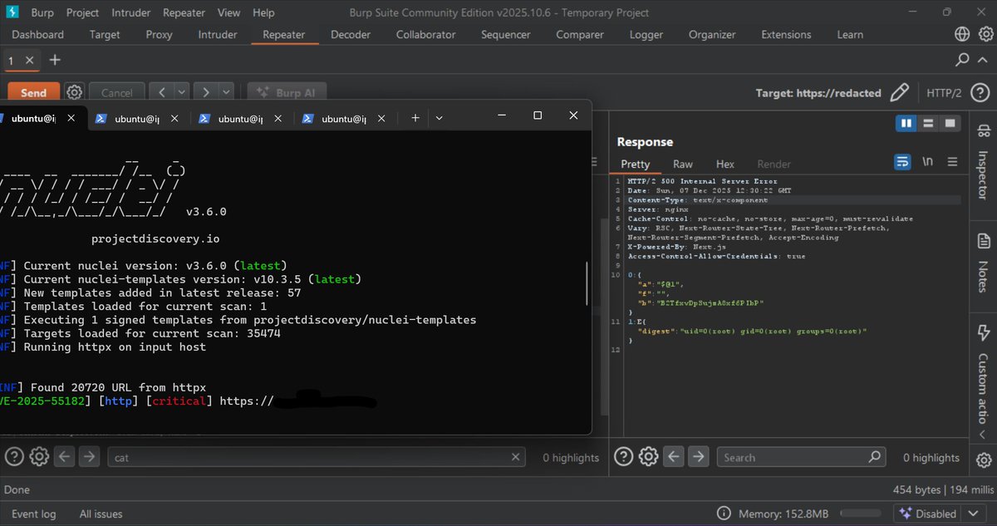
Task: Open the Project menu
Action: click(82, 12)
